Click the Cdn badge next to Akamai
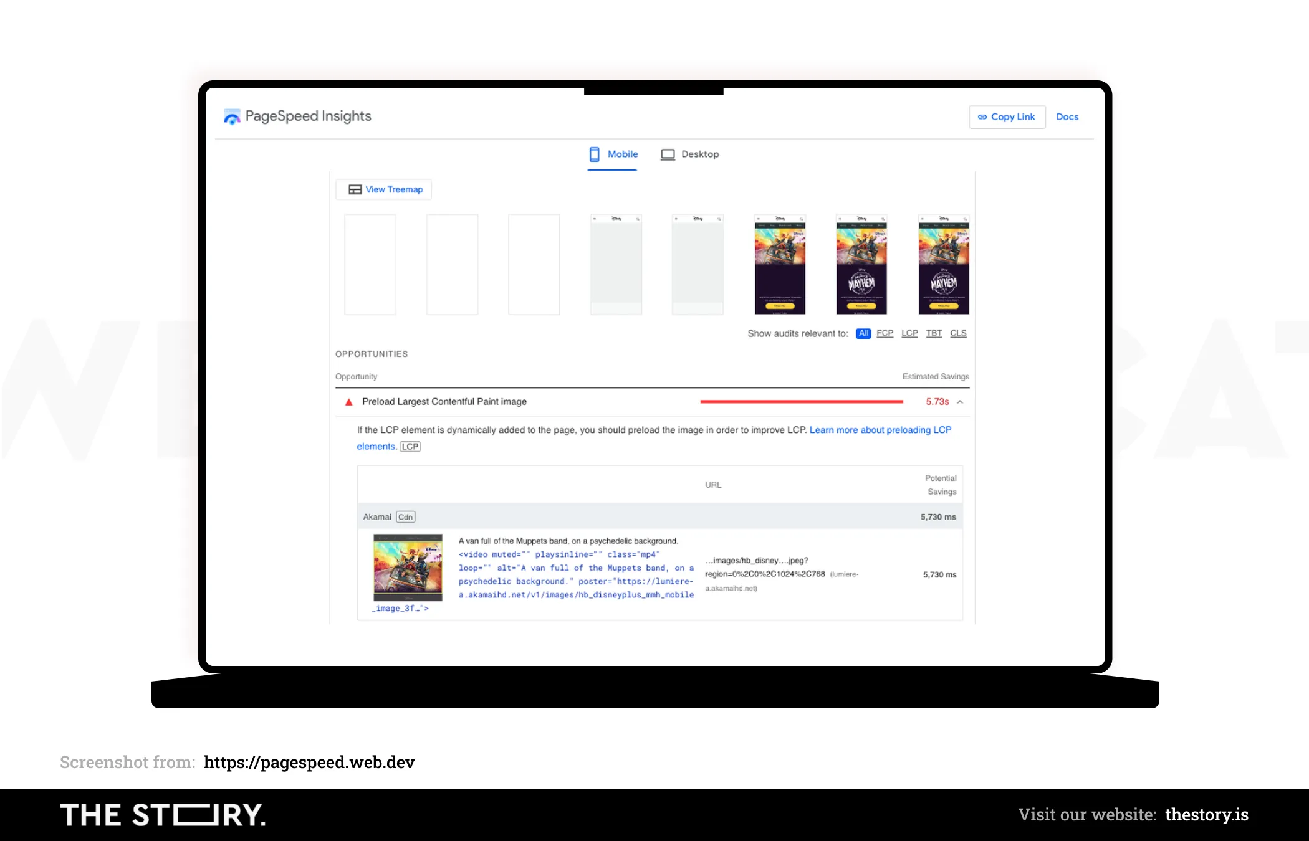The height and width of the screenshot is (841, 1309). coord(406,517)
